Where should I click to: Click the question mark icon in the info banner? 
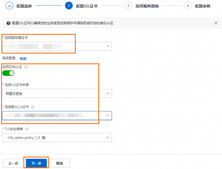(9, 23)
